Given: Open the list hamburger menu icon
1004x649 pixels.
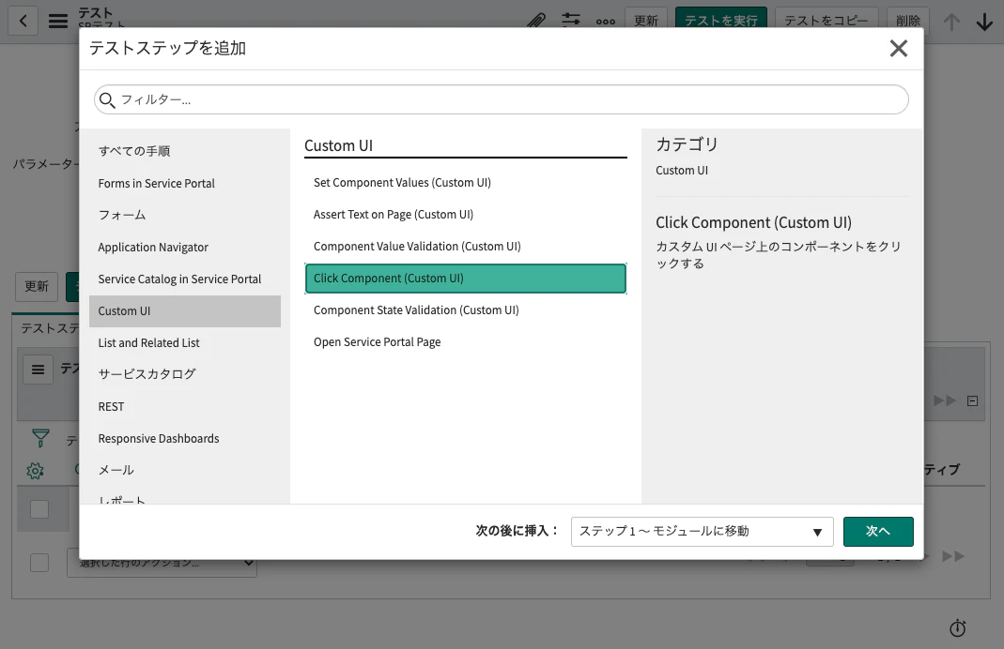Looking at the screenshot, I should (x=38, y=370).
